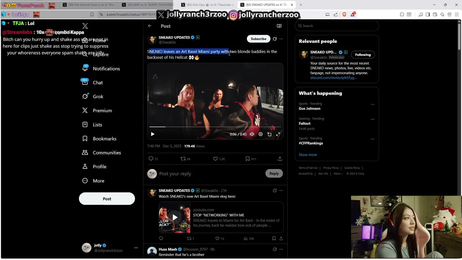Viewport: 462px width, 260px height.
Task: Share the Art Basel vlog reply
Action: pos(281,238)
